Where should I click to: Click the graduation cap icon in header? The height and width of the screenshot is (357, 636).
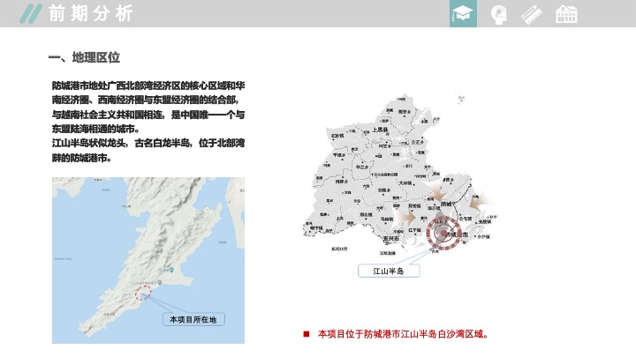463,13
